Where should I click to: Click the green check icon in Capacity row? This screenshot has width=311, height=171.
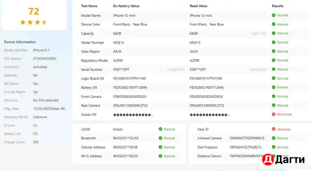click(x=274, y=33)
